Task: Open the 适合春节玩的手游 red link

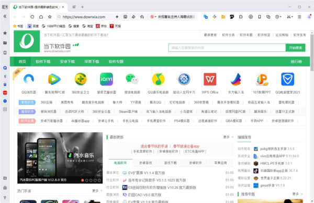Action: (x=154, y=146)
